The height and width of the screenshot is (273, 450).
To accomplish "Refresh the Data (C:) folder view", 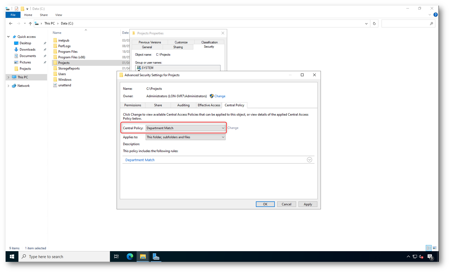I will (x=374, y=23).
